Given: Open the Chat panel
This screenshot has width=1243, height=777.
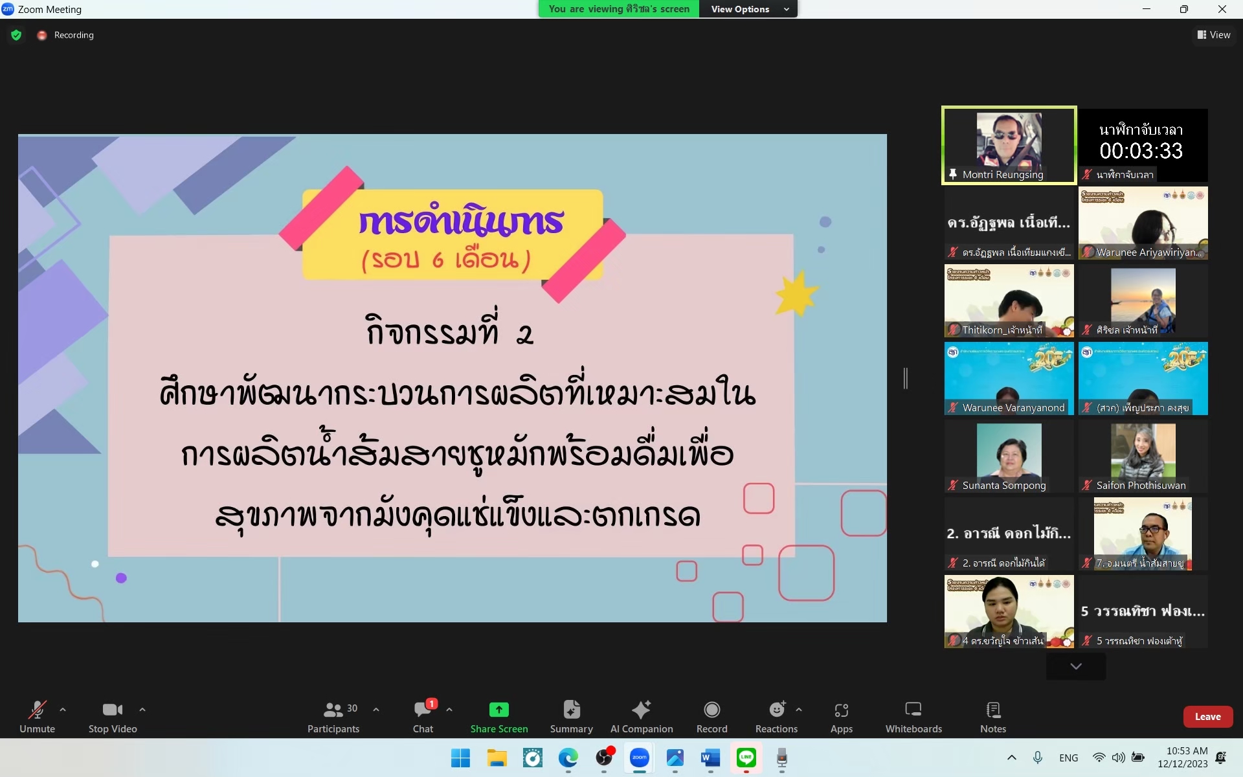Looking at the screenshot, I should coord(423,717).
